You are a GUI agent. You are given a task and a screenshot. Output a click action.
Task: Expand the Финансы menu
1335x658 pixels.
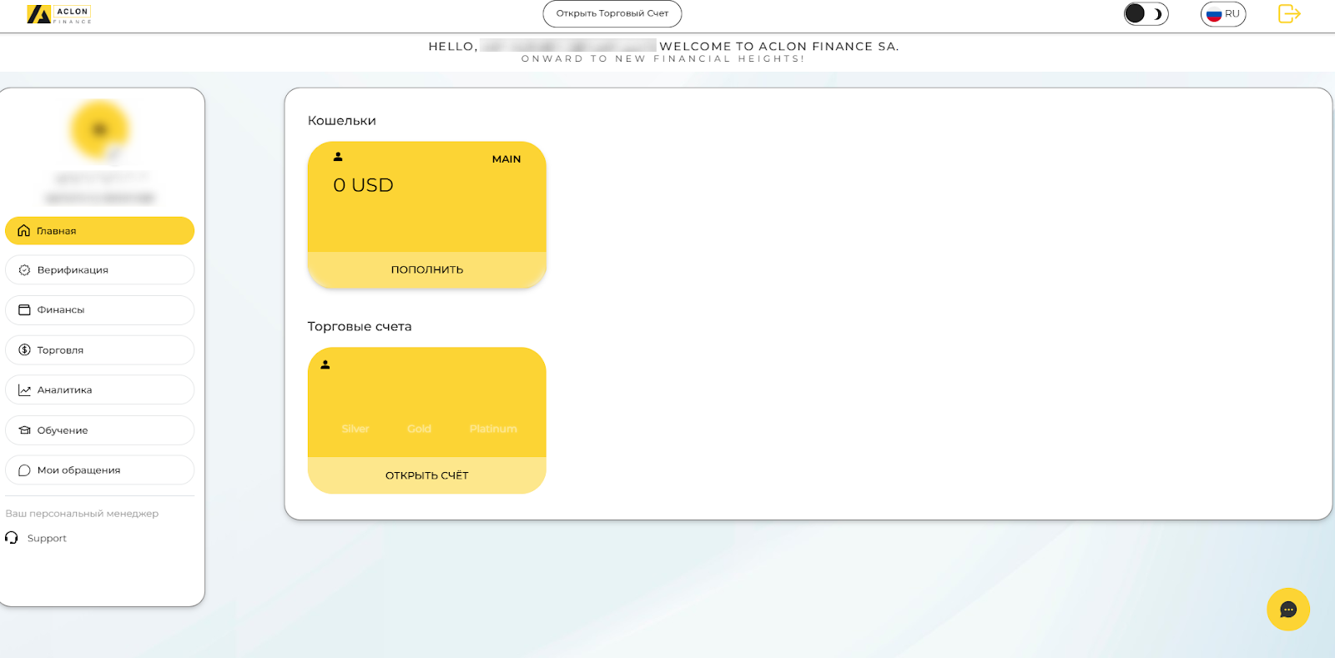click(x=99, y=310)
